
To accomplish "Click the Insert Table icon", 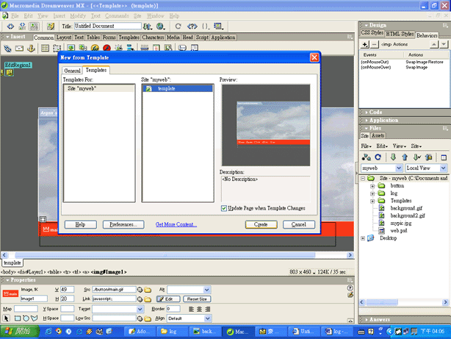I will [45, 48].
